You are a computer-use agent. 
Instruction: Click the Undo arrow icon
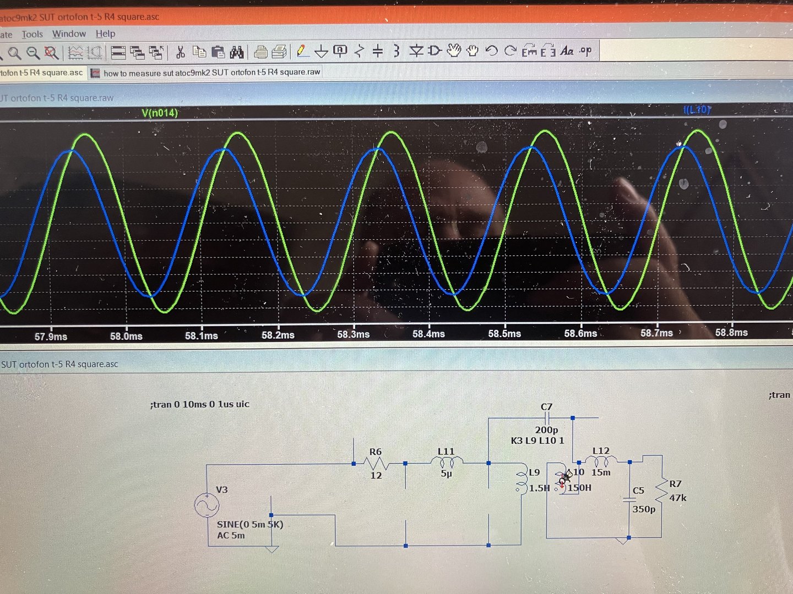pyautogui.click(x=491, y=51)
